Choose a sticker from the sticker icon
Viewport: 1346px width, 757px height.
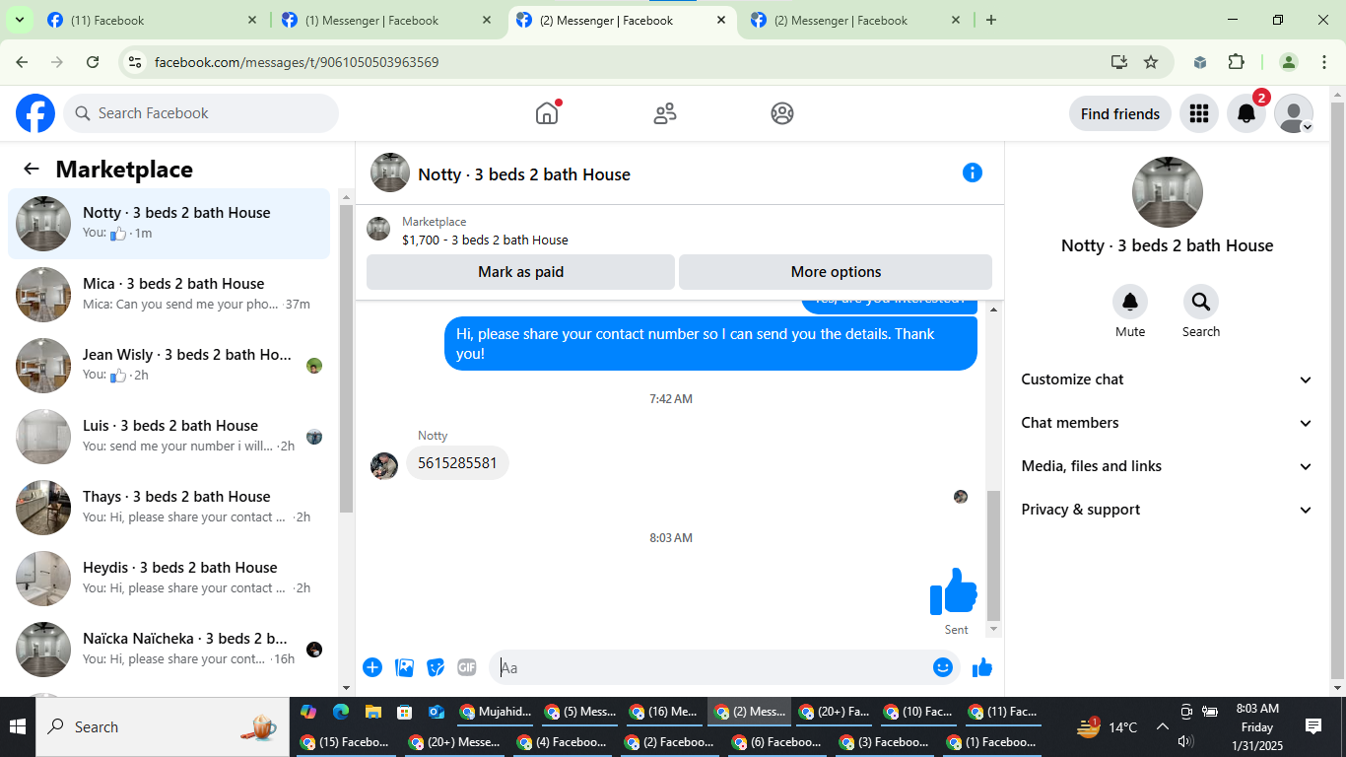(x=436, y=667)
